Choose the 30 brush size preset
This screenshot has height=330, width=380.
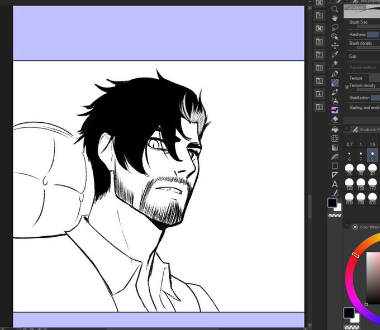[361, 169]
